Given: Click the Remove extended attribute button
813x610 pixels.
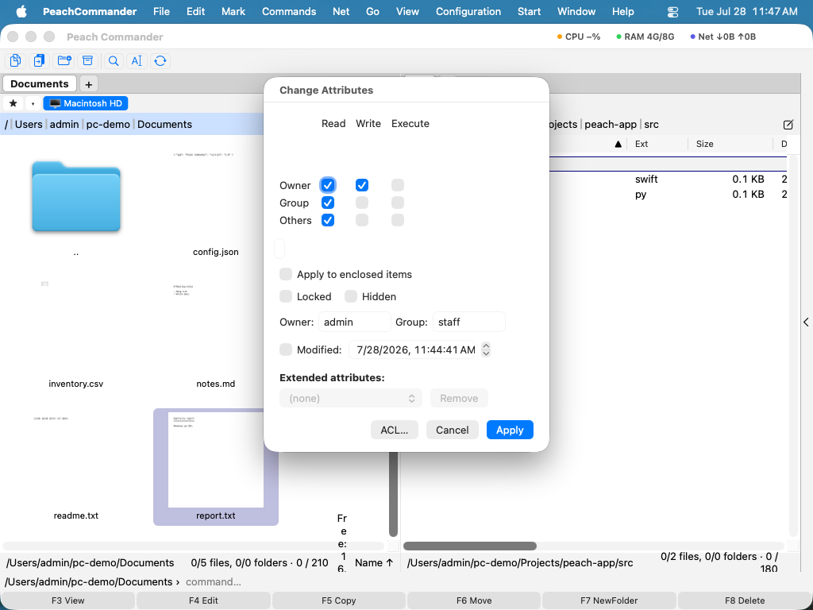Looking at the screenshot, I should 459,399.
